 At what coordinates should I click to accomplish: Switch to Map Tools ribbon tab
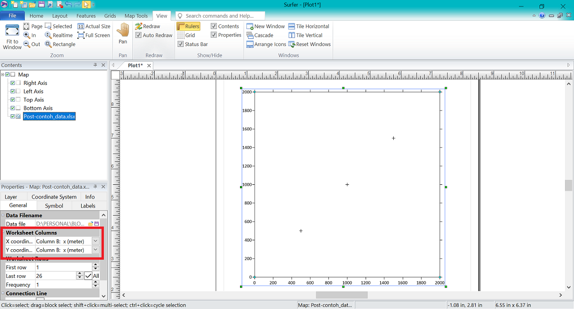[136, 16]
